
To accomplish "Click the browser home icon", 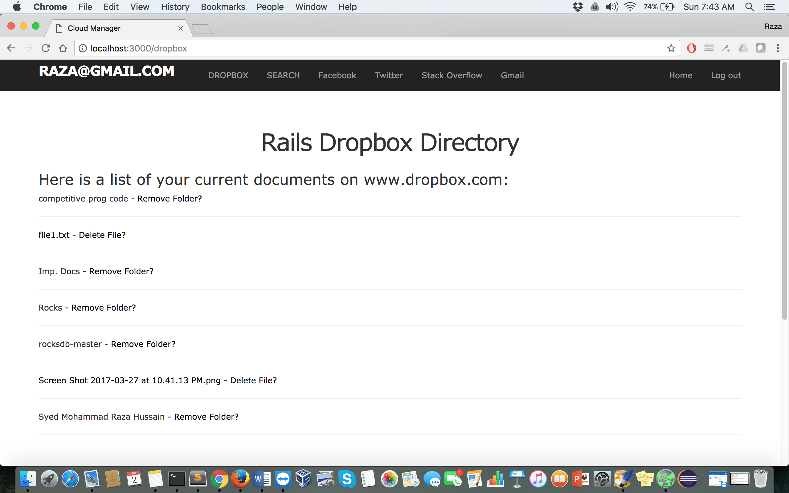I will tap(63, 48).
